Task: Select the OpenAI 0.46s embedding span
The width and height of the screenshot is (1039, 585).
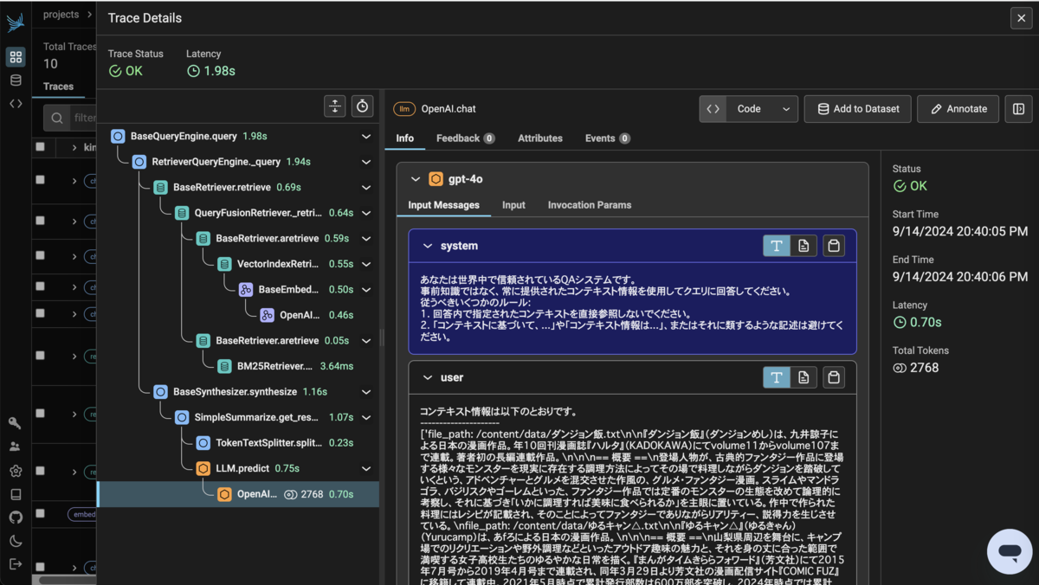Action: 238,315
